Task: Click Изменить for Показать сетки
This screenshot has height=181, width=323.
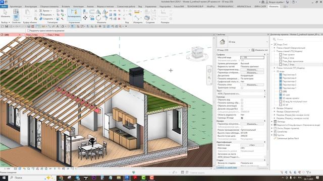Action: coord(252,85)
